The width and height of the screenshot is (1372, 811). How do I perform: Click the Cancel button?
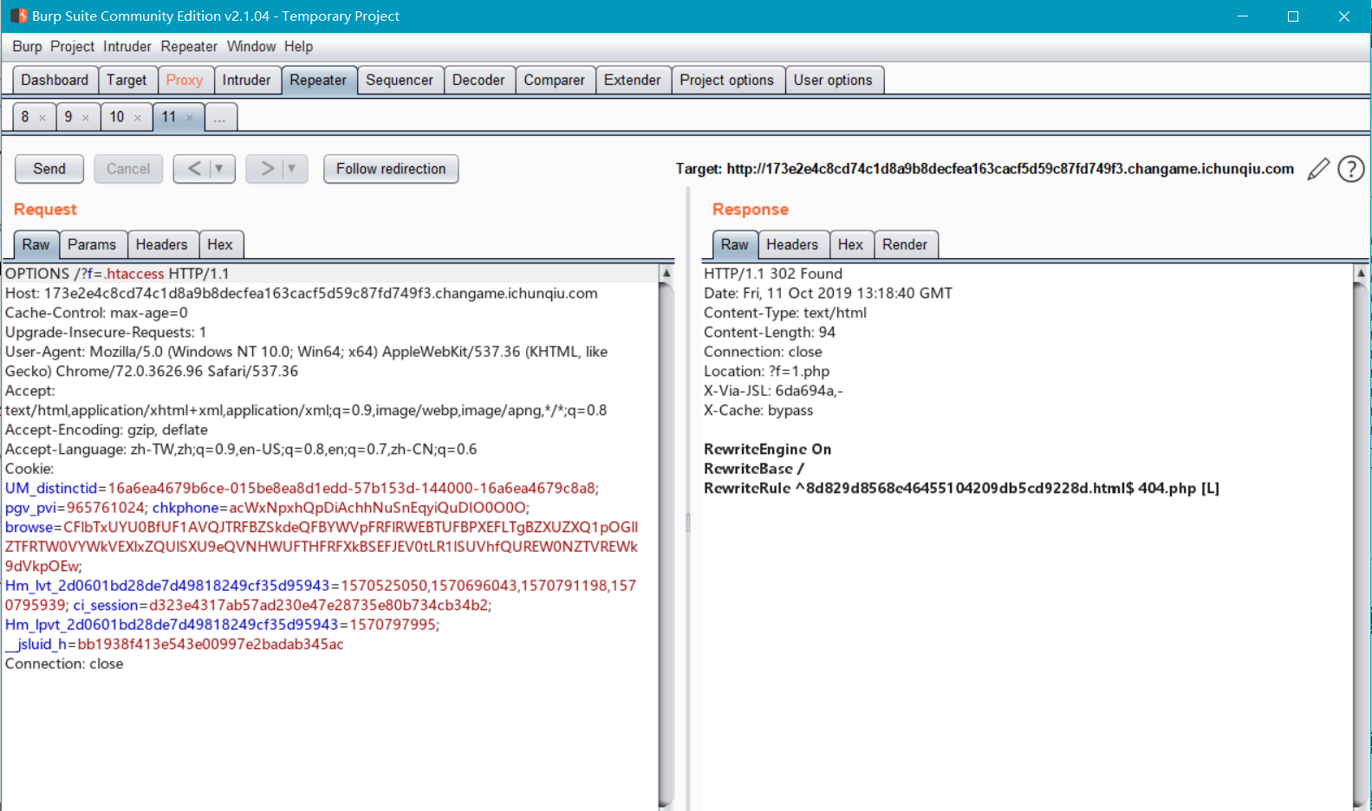pyautogui.click(x=128, y=169)
